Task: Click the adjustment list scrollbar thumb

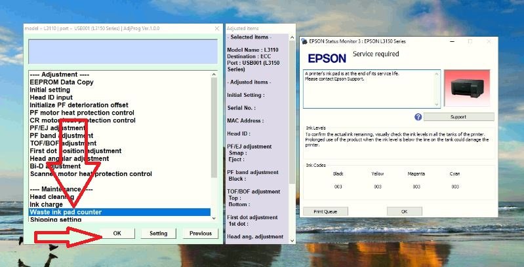Action: (x=214, y=128)
